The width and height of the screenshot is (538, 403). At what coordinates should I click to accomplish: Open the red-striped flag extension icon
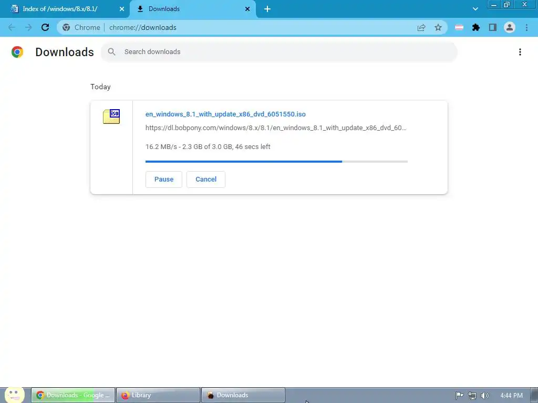(459, 27)
